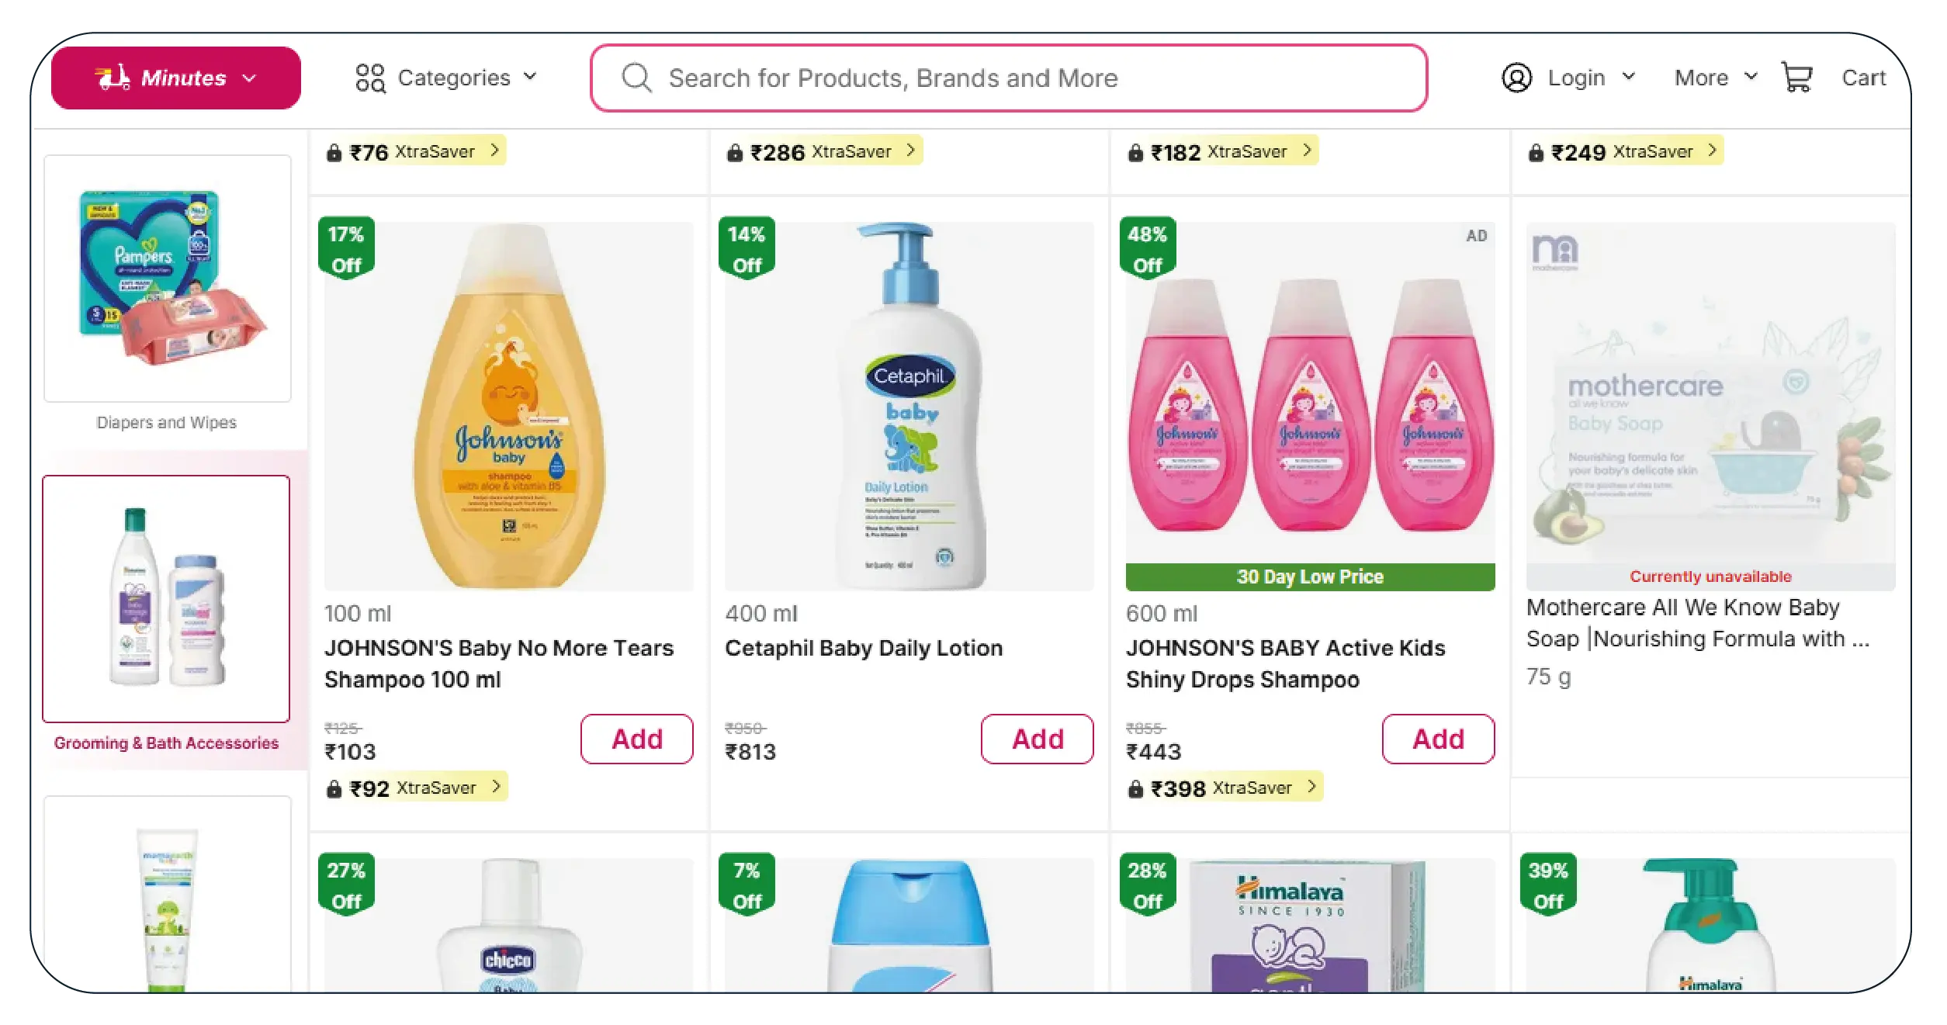Click the Login user profile icon
1947x1025 pixels.
pos(1516,78)
